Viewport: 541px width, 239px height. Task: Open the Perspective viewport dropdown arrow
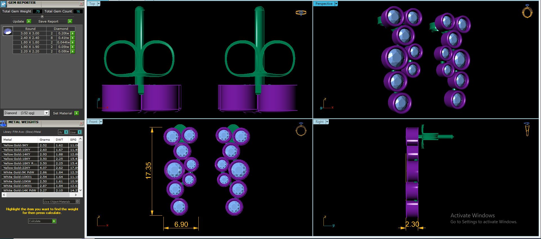tap(336, 4)
